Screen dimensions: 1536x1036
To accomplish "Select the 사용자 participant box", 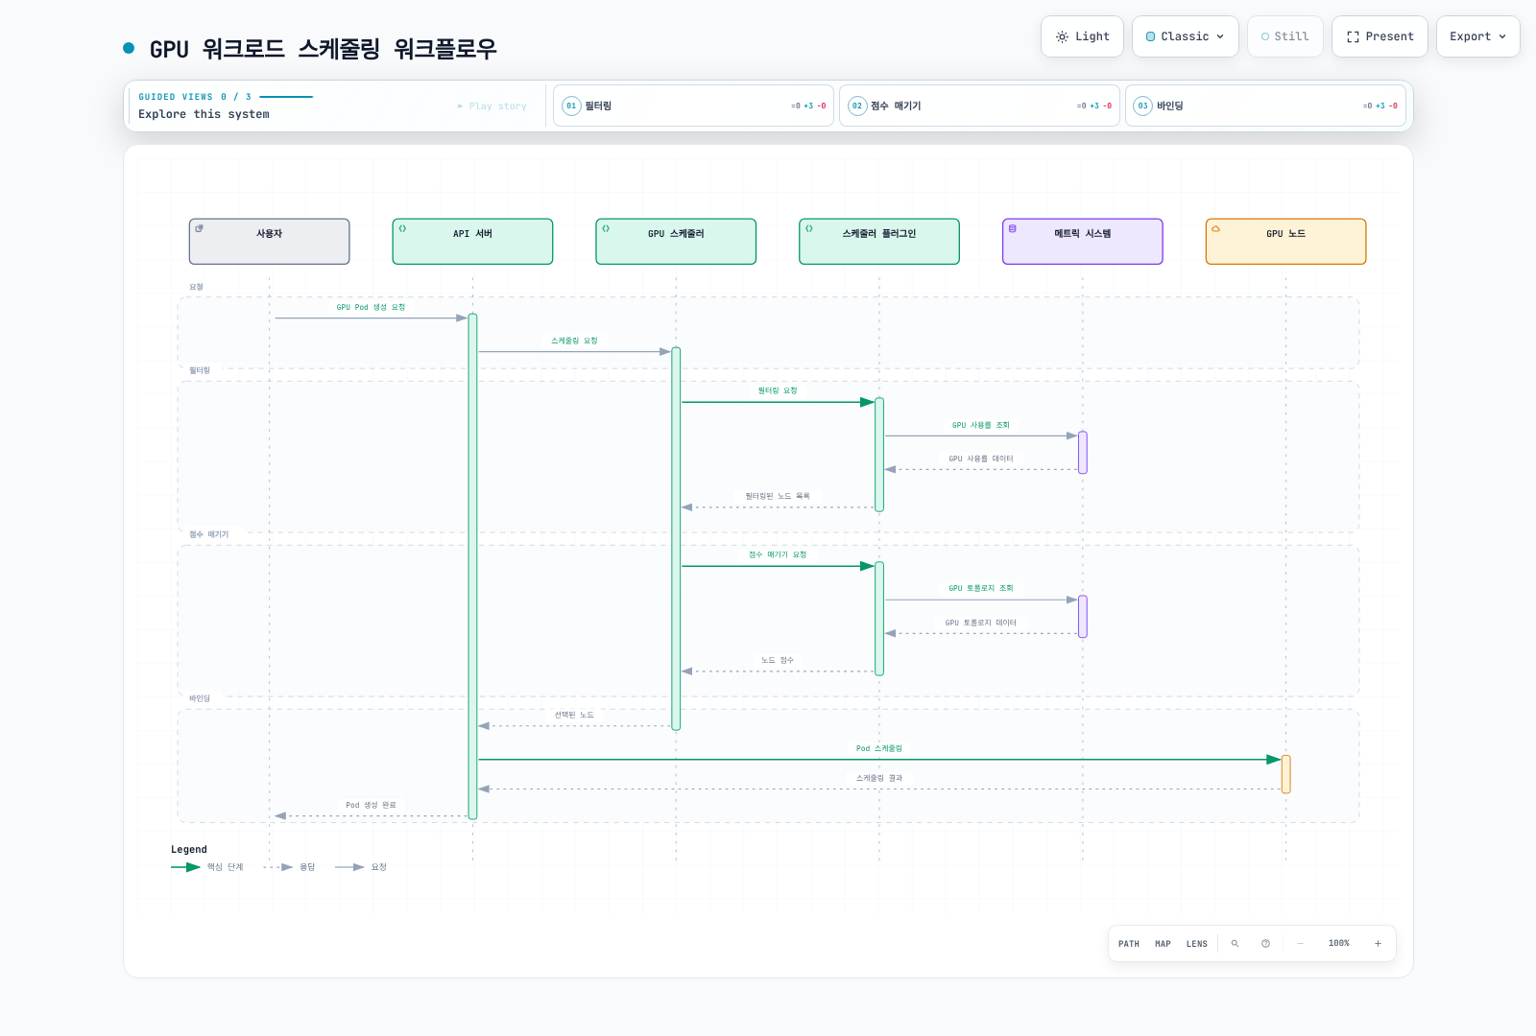I will point(269,241).
